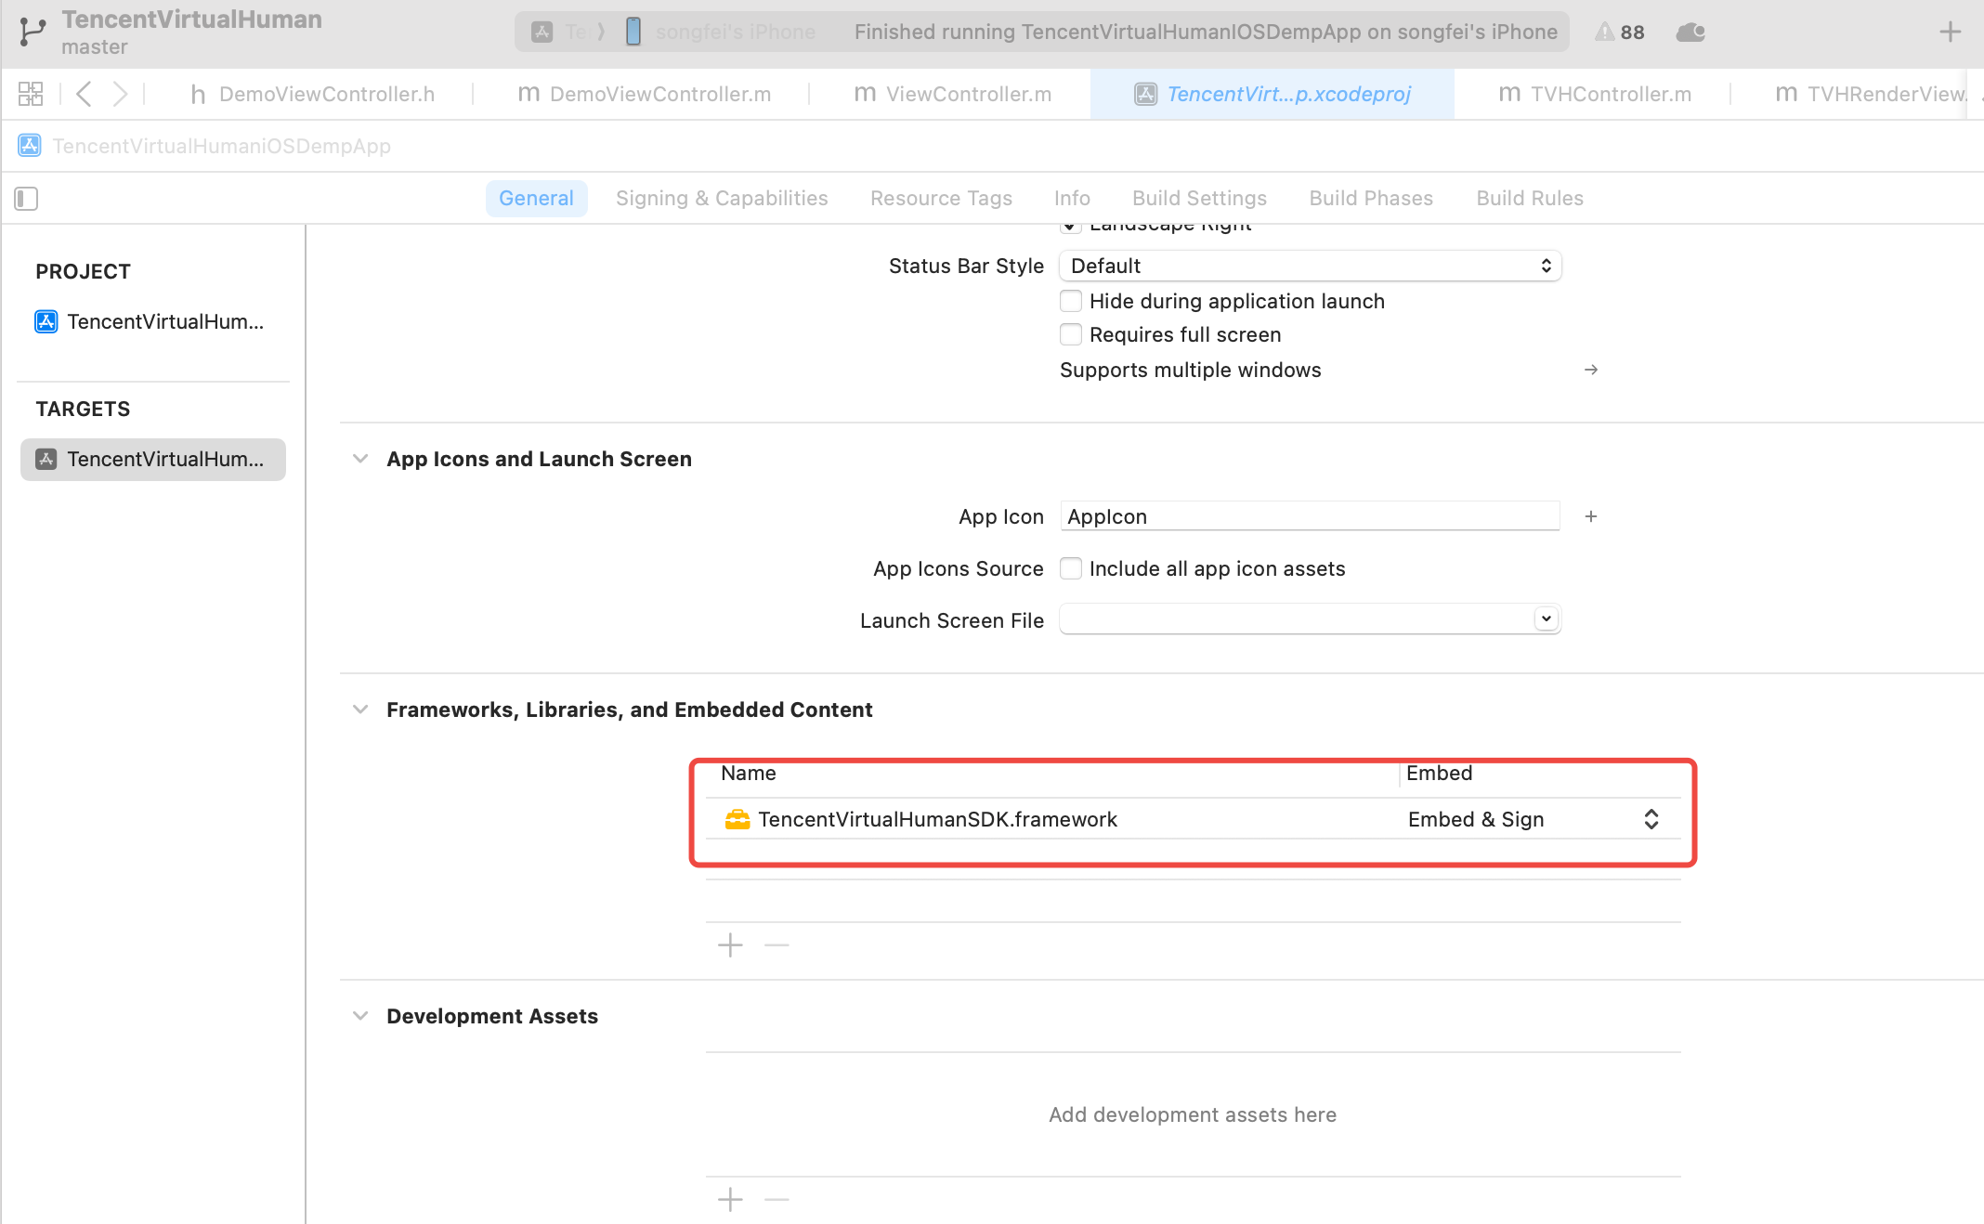Go back with the left navigation arrow
Viewport: 1984px width, 1224px height.
tap(84, 94)
